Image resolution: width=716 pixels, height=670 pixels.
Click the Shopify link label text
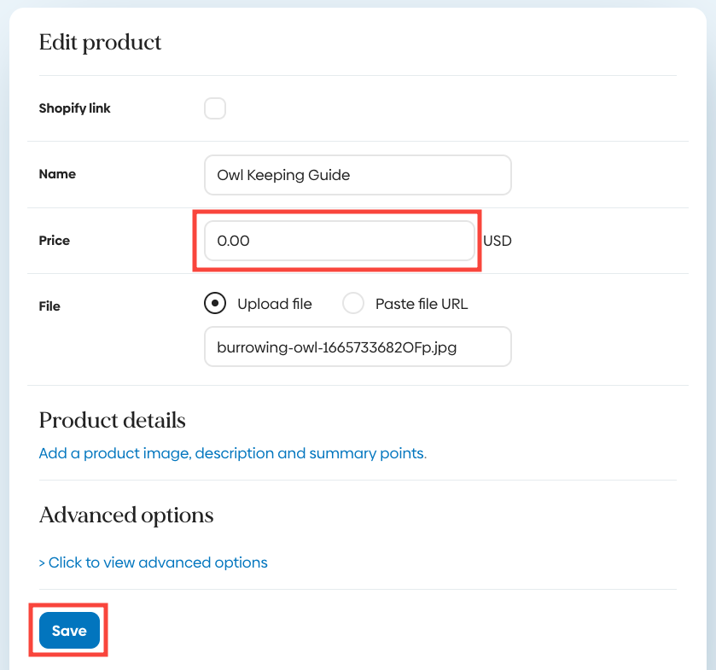(x=75, y=108)
